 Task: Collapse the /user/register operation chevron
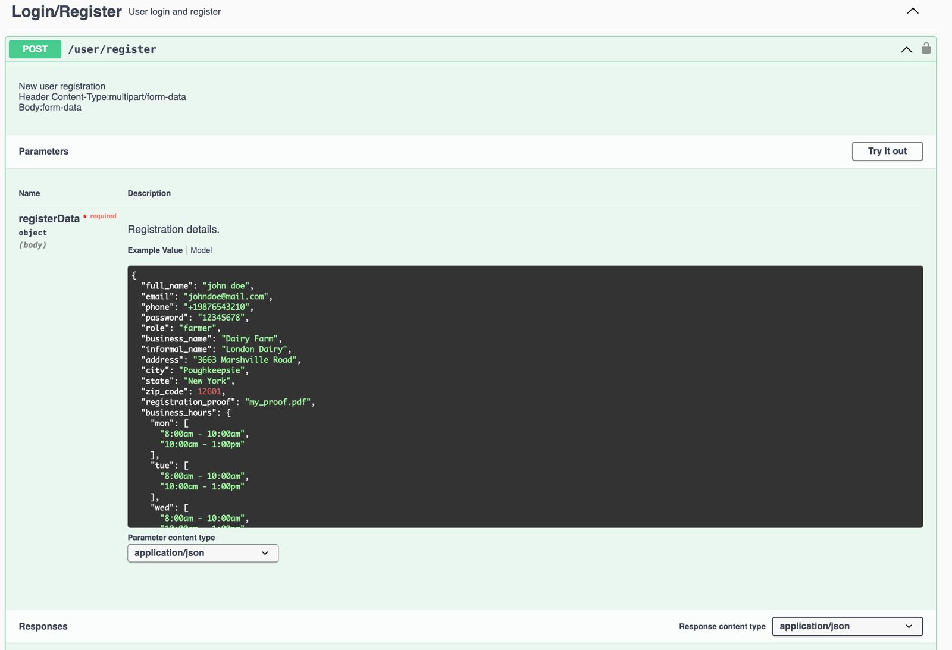pyautogui.click(x=906, y=49)
